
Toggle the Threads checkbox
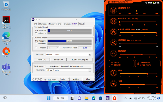point(36,48)
